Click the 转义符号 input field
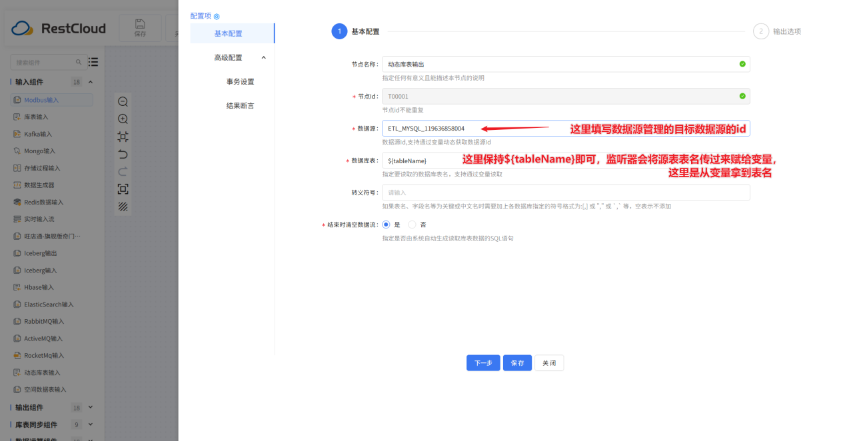Image resolution: width=845 pixels, height=441 pixels. [x=566, y=193]
